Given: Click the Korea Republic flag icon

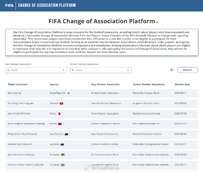Looking at the screenshot, I should click(x=69, y=93).
